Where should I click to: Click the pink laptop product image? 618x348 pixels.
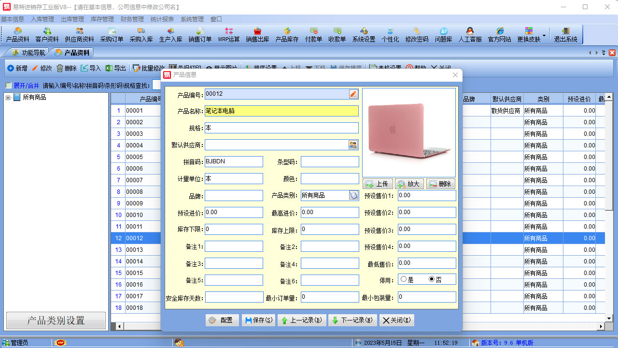408,132
